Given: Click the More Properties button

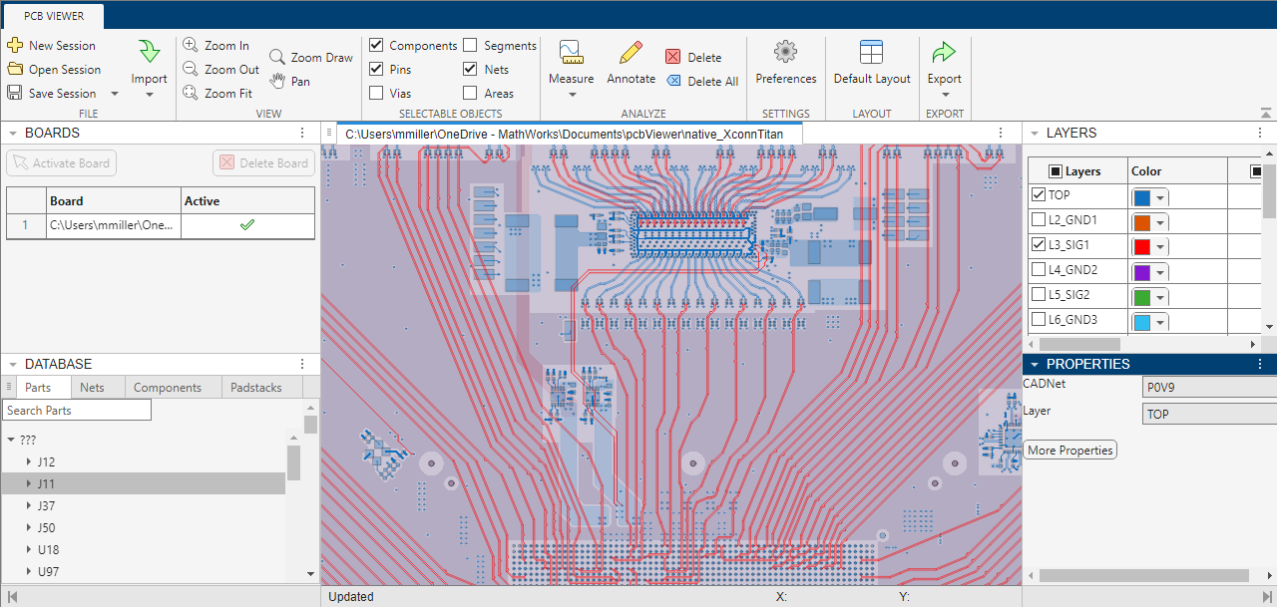Looking at the screenshot, I should (x=1069, y=451).
